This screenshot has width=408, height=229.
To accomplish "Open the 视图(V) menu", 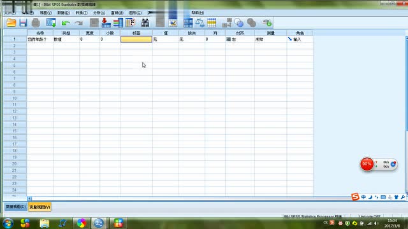I will point(45,13).
